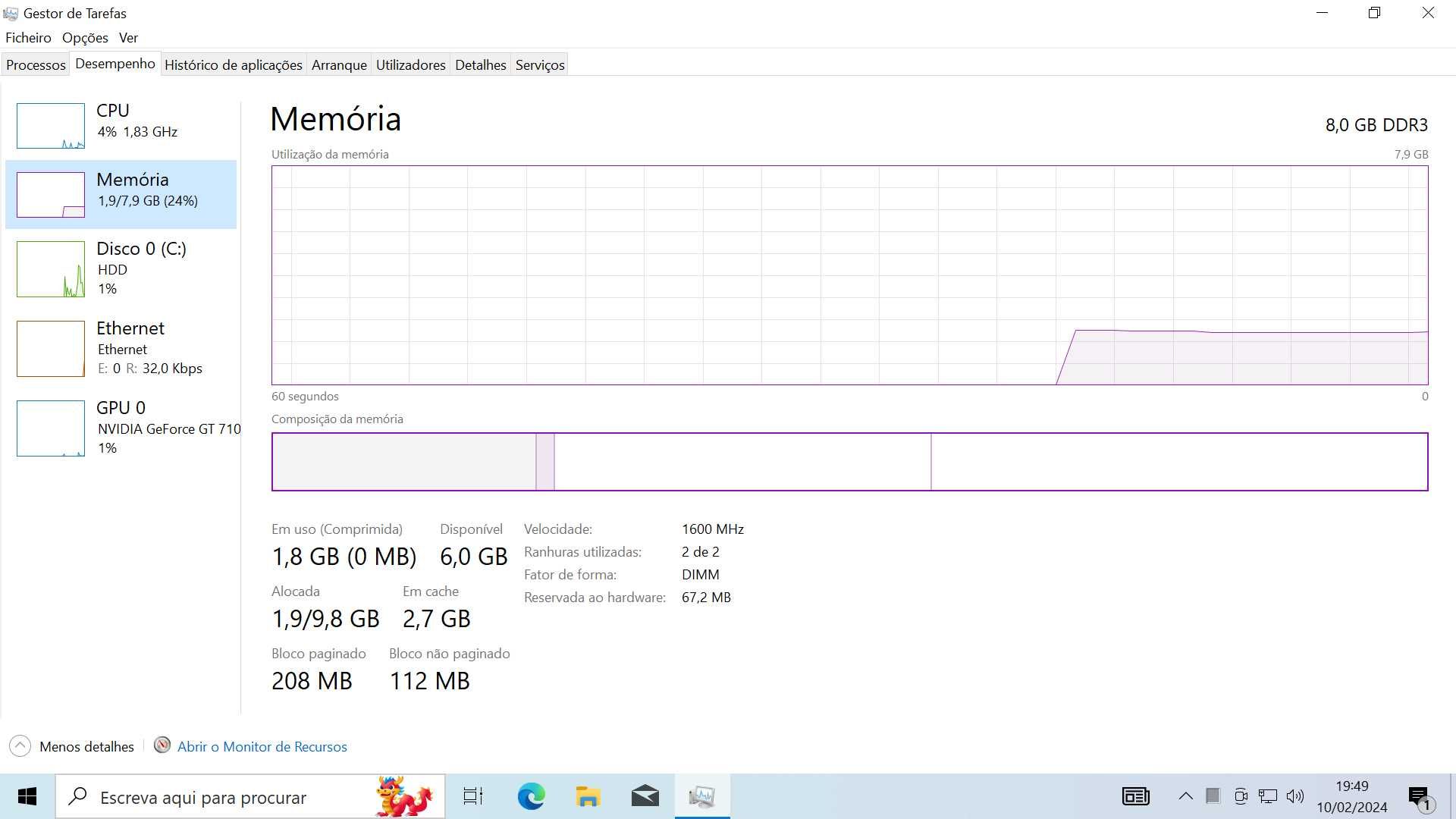This screenshot has height=819, width=1456.
Task: Open the notification center icon
Action: click(x=1420, y=798)
